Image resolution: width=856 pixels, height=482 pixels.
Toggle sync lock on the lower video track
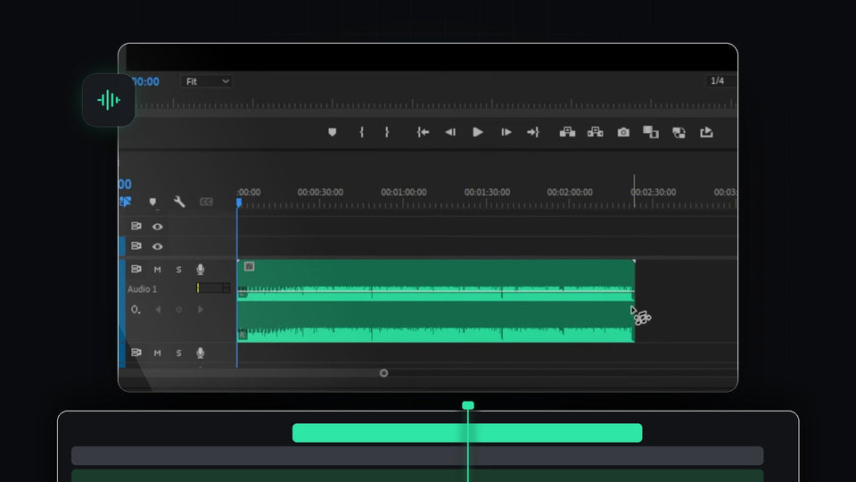click(136, 246)
